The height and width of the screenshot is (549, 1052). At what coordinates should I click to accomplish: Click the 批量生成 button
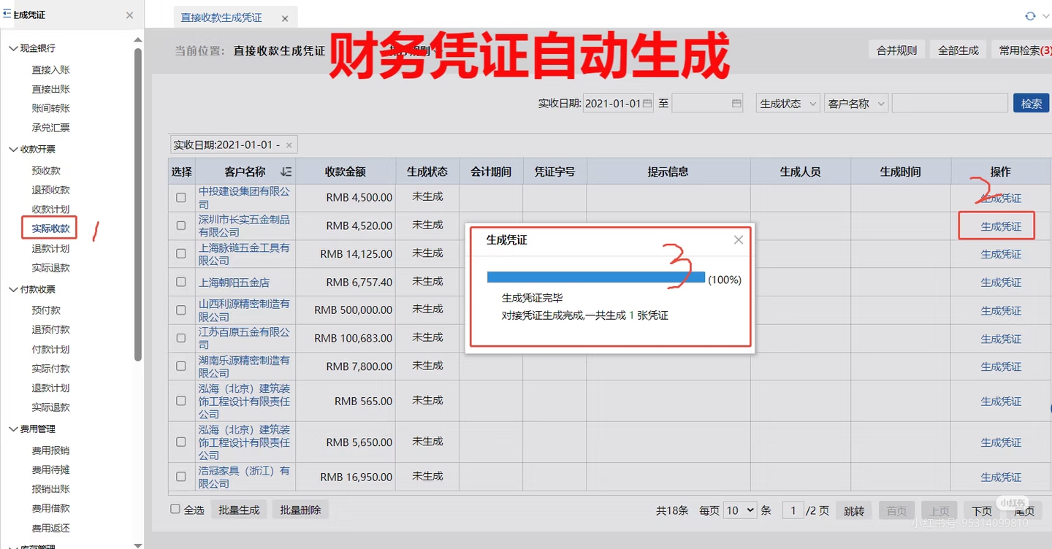tap(239, 510)
